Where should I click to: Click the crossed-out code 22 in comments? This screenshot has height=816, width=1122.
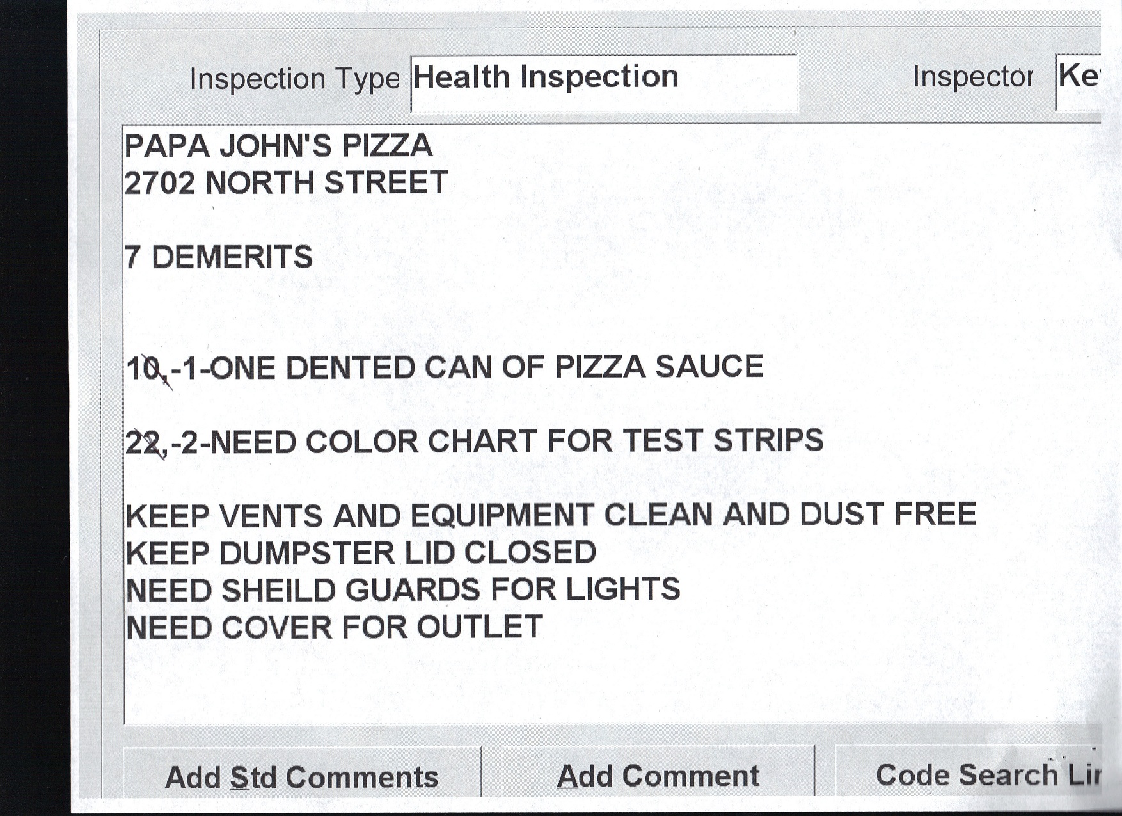pyautogui.click(x=146, y=443)
